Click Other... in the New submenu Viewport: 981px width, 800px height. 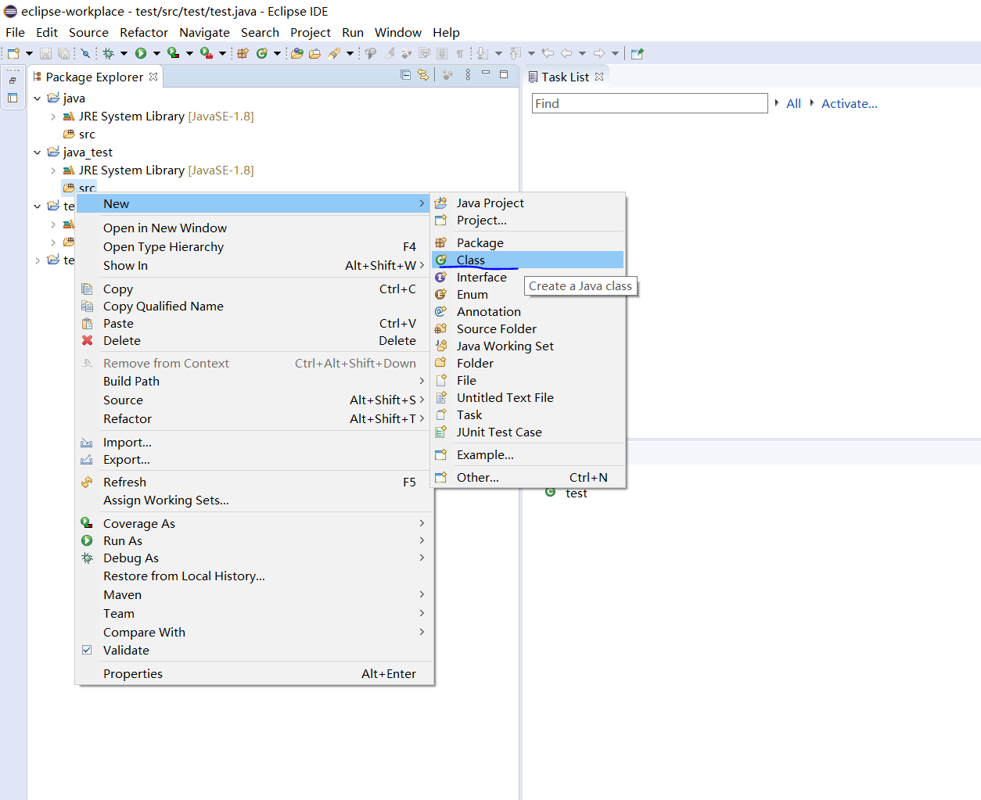click(x=528, y=477)
